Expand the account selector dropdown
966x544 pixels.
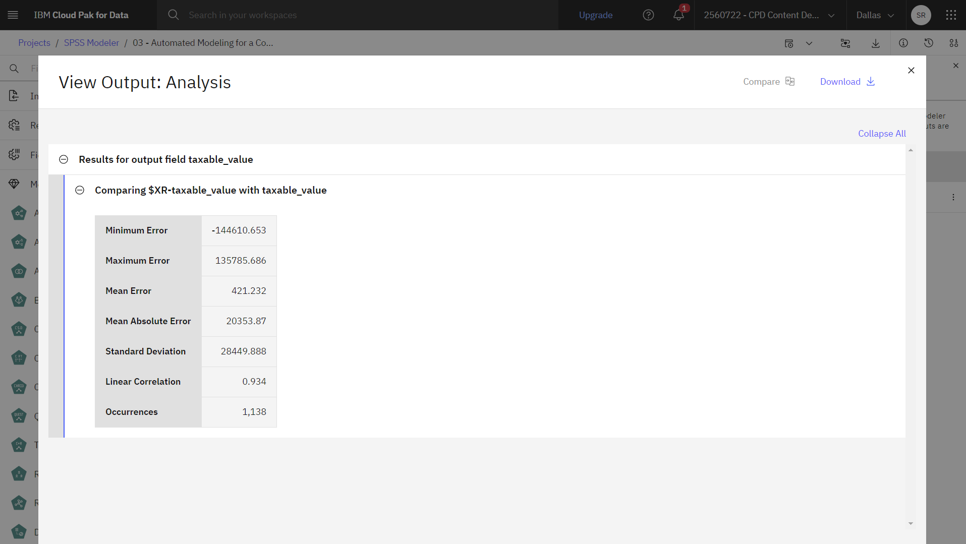[x=832, y=15]
